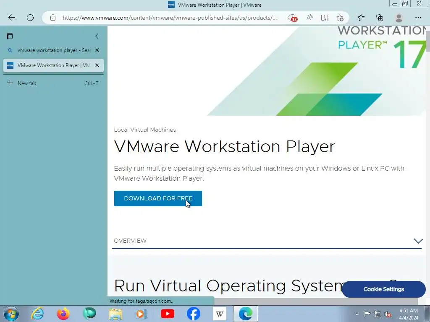The image size is (430, 322).
Task: Open network status tray icon
Action: click(378, 314)
